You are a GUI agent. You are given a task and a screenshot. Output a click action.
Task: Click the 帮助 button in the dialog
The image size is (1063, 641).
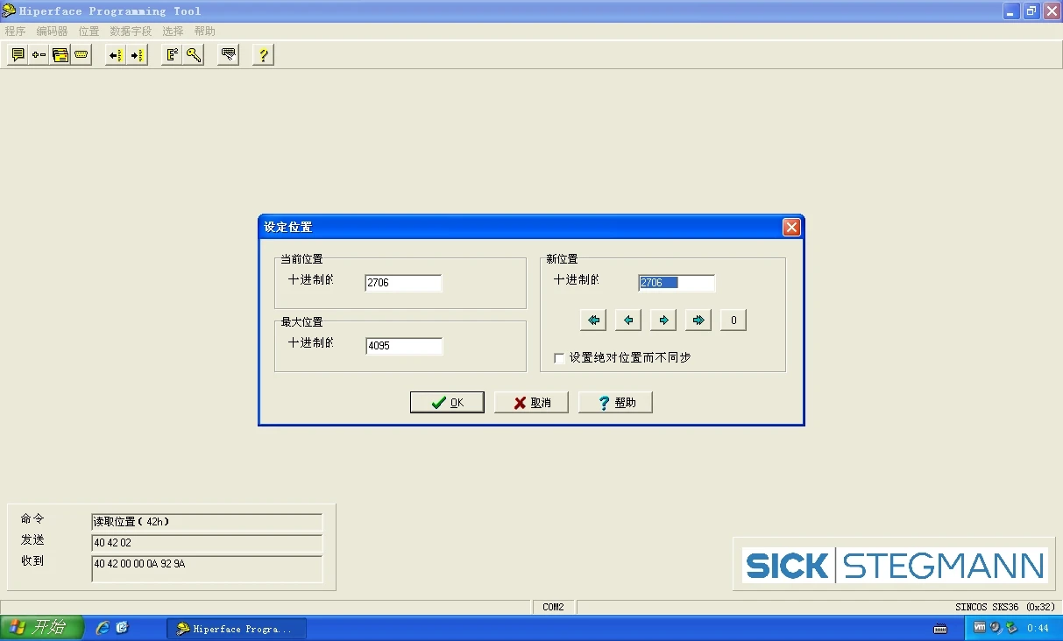pos(615,402)
